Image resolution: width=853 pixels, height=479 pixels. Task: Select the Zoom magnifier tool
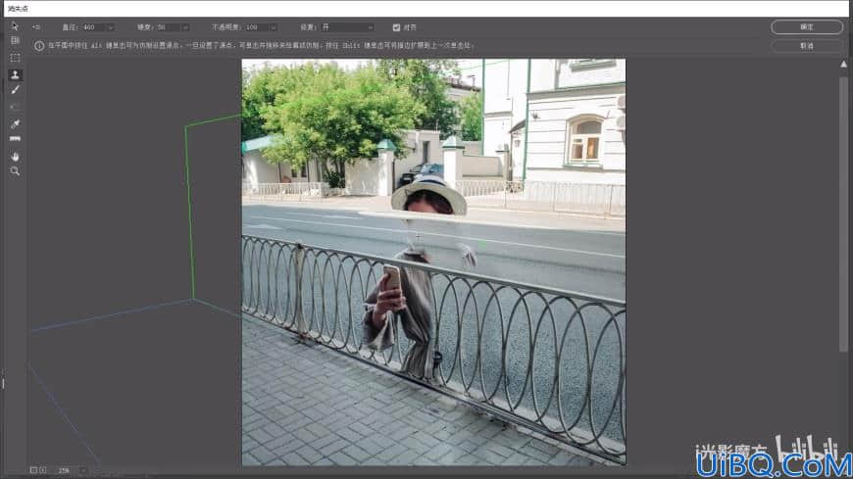pyautogui.click(x=15, y=171)
